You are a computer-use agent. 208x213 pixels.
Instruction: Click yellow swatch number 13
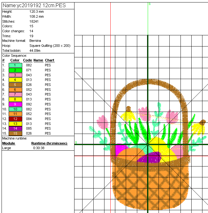pyautogui.click(x=15, y=124)
